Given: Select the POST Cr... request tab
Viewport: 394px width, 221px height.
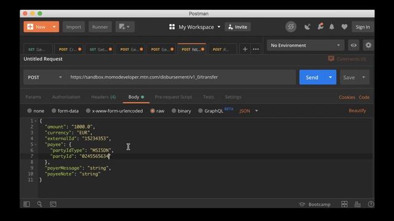Looking at the screenshot, I should click(70, 49).
